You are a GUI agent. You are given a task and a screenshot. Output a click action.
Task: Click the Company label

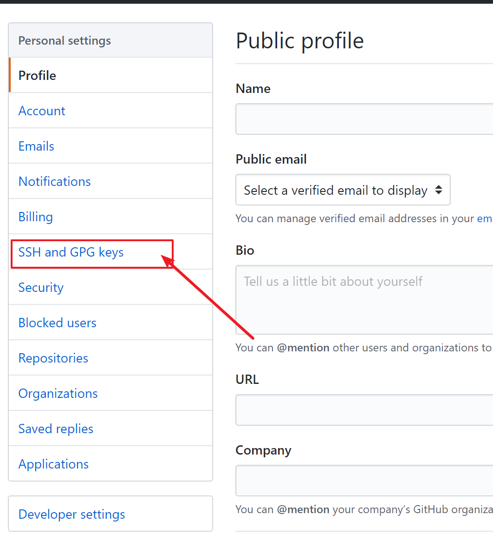point(264,450)
